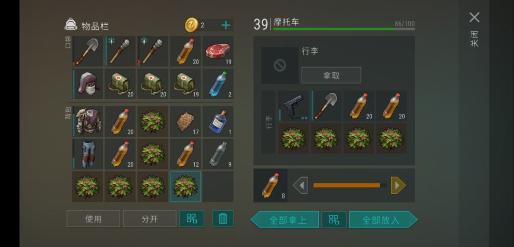This screenshot has height=247, width=514.
Task: Select the winter hat with mask
Action: point(88,84)
